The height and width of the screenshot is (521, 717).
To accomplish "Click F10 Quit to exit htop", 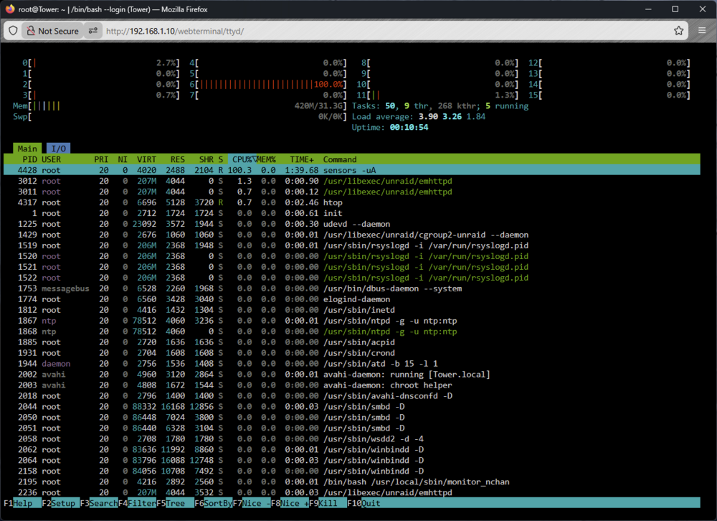I will [x=364, y=503].
